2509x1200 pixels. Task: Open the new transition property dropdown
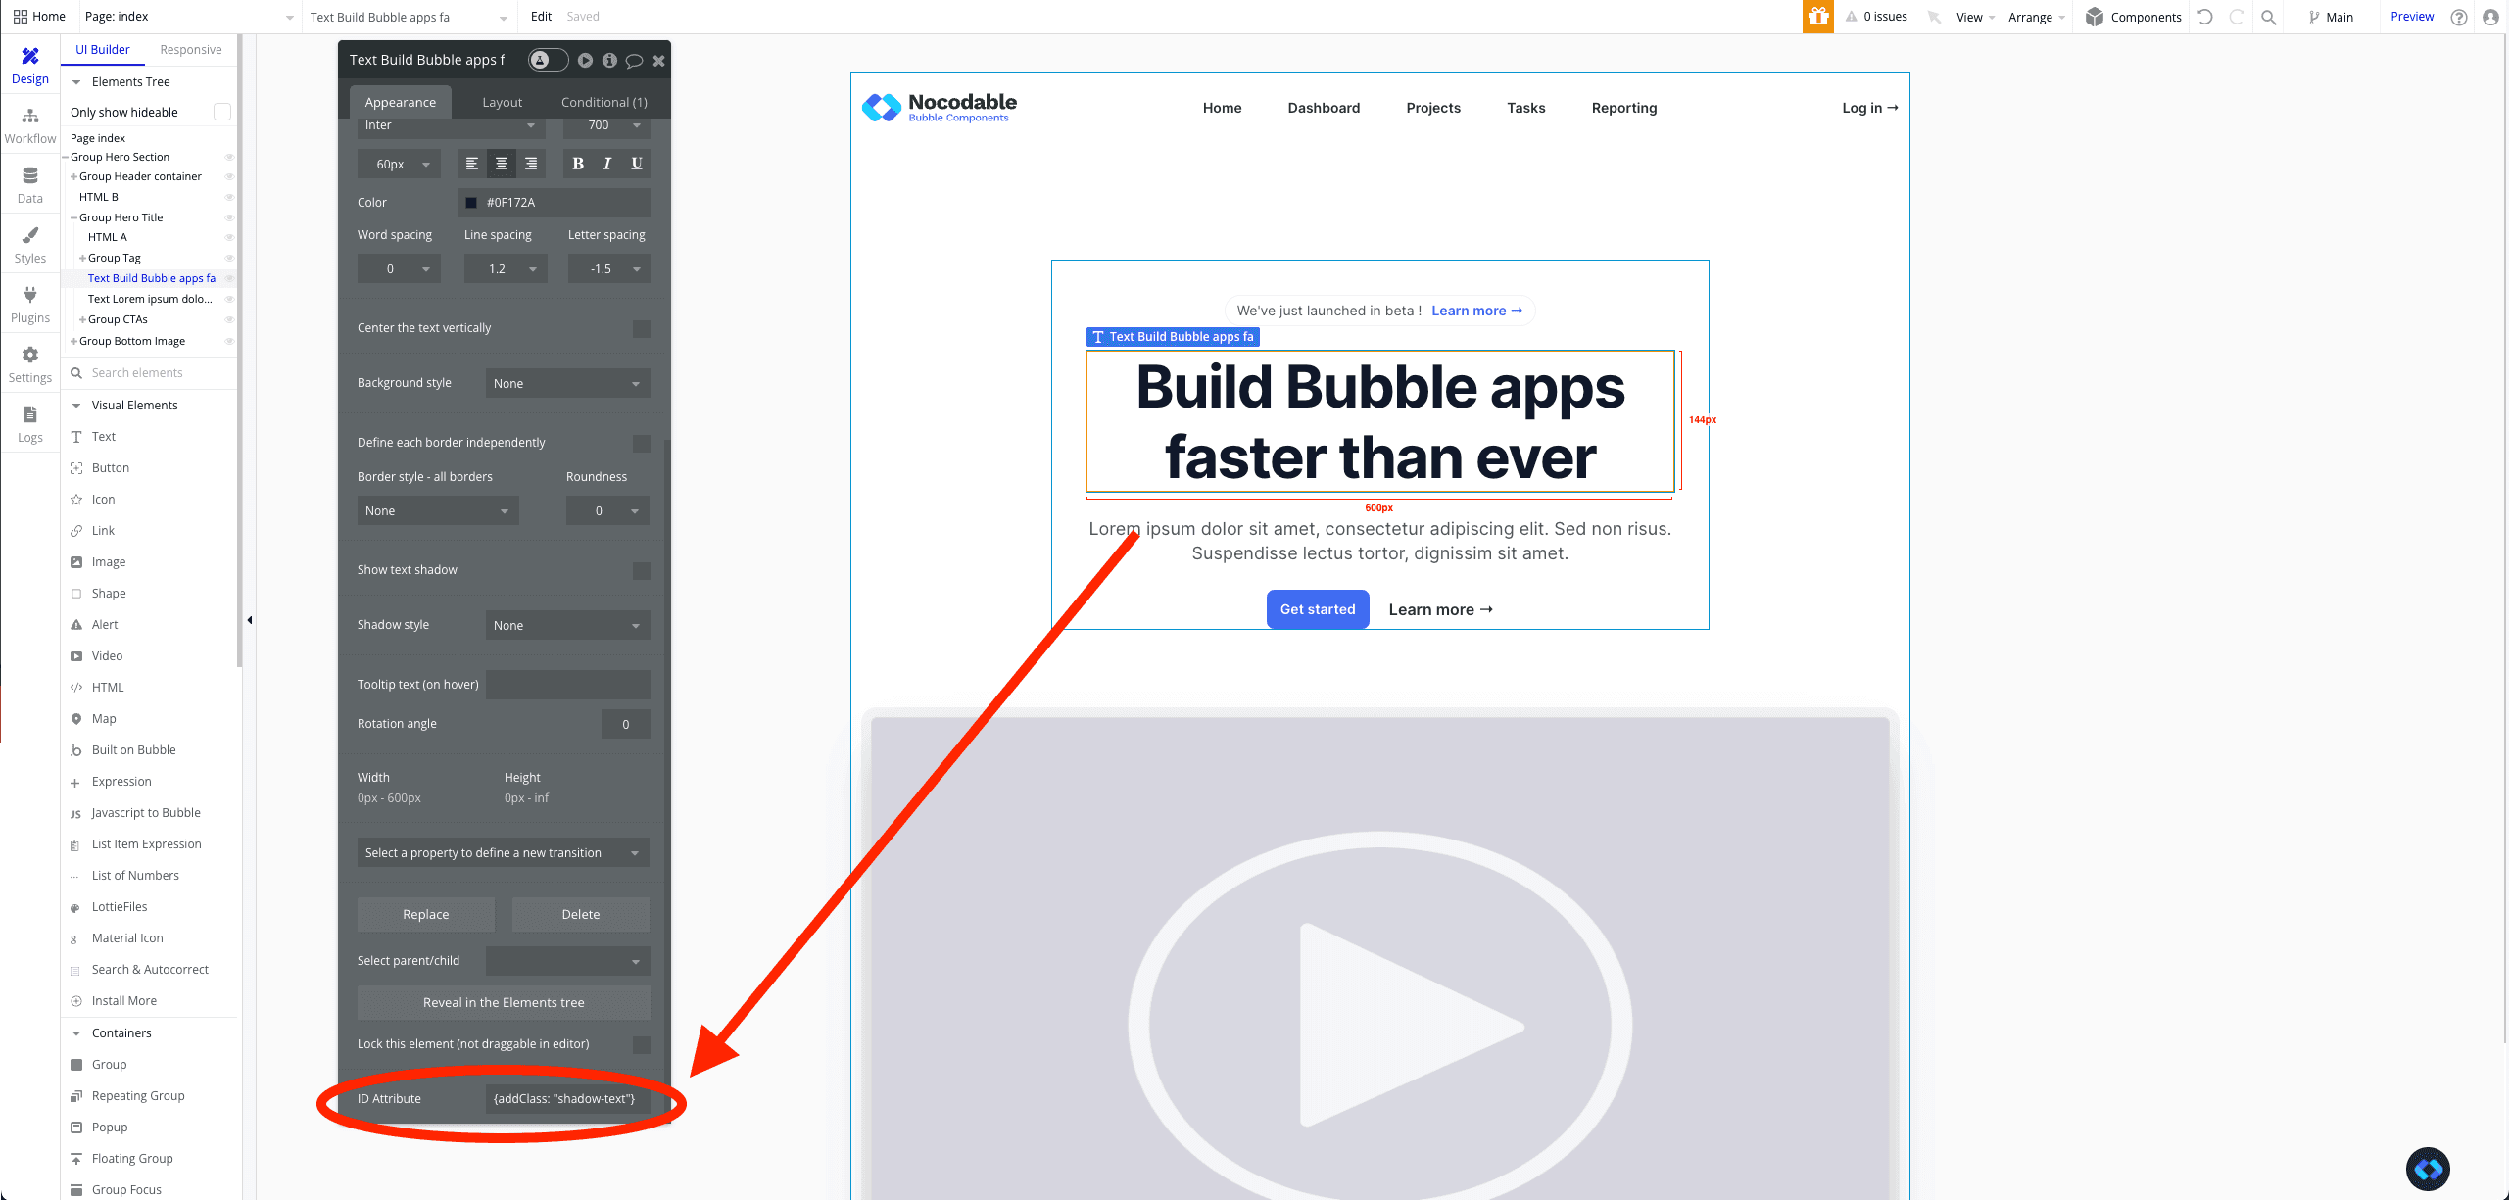point(504,852)
